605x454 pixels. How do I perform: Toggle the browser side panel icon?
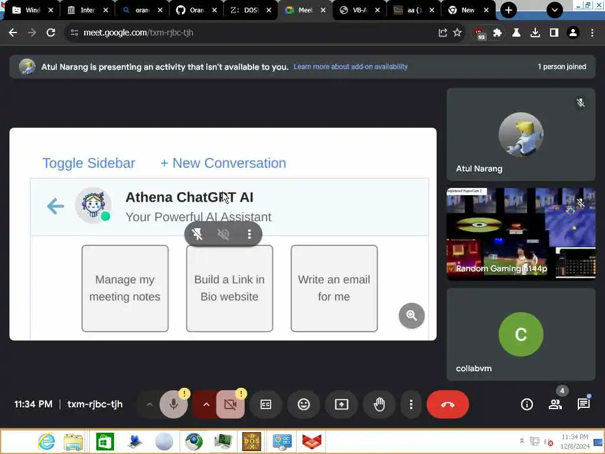coord(554,33)
